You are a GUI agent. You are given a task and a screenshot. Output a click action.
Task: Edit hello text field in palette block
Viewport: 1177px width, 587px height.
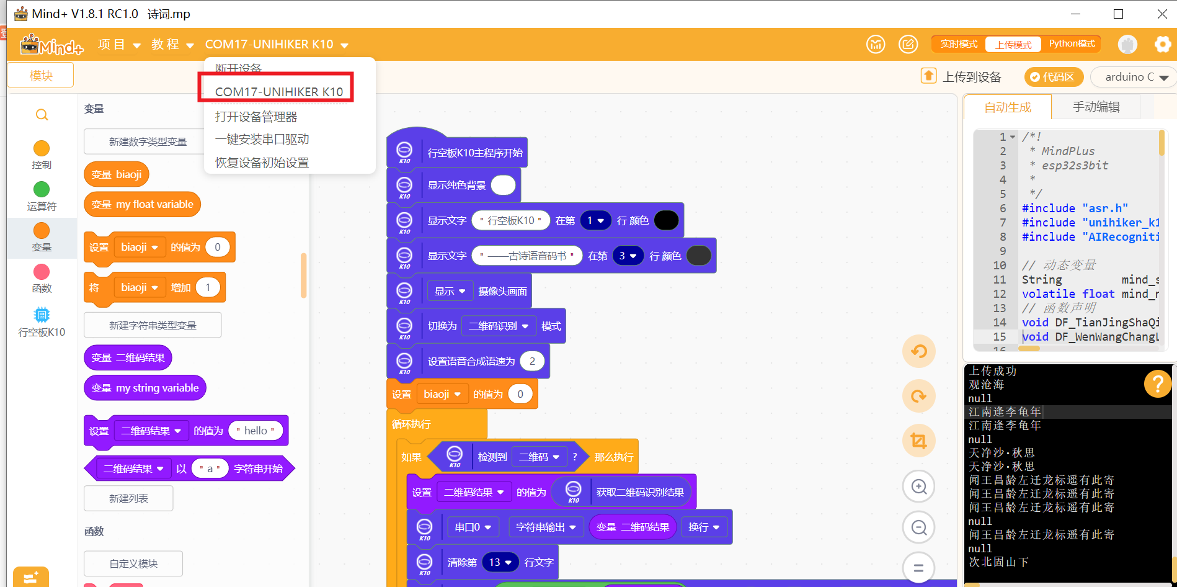[255, 431]
